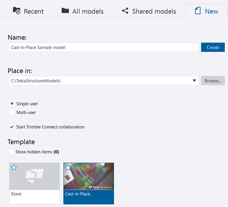
Task: Select the Single-user radio button
Action: 12,104
